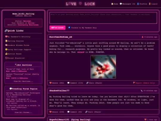
Task: Click Comment bubble icon on KuroYamiNoHime_xX post
Action: click(x=68, y=83)
